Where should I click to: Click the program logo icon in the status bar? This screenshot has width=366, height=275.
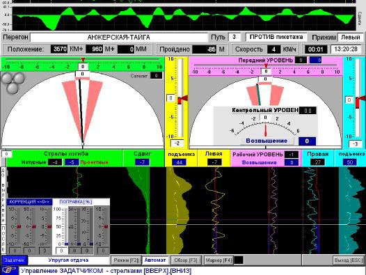[x=9, y=271]
